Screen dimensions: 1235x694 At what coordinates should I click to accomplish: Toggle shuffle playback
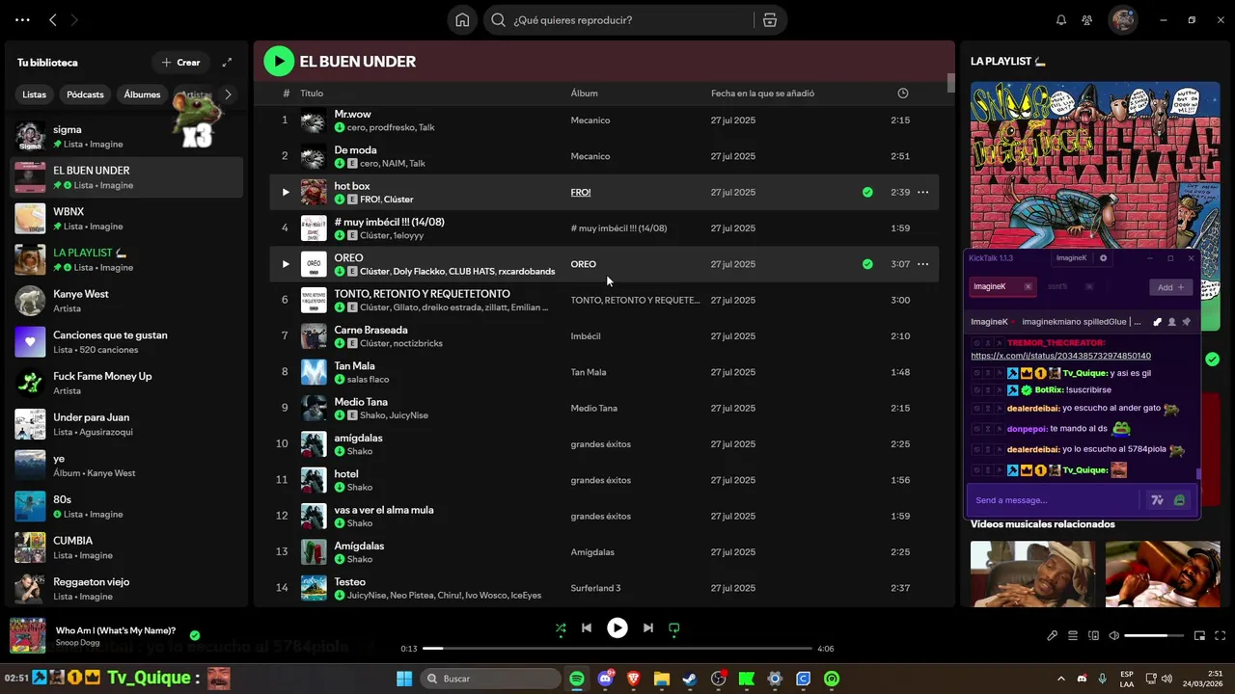pyautogui.click(x=561, y=627)
